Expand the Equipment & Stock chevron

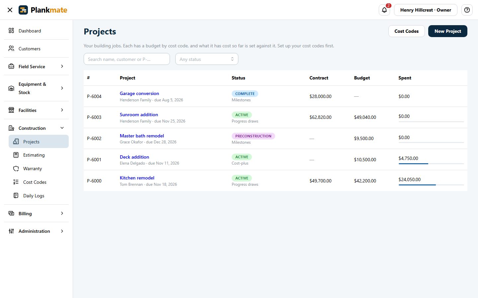pyautogui.click(x=62, y=88)
